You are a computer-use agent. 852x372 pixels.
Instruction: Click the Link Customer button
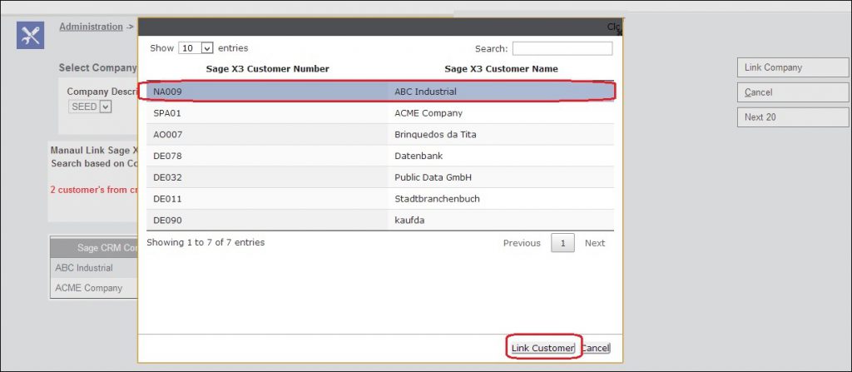click(x=542, y=348)
